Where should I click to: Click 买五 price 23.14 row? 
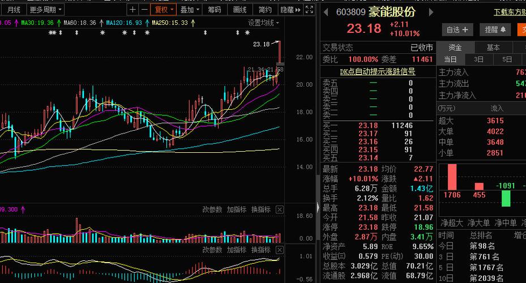[x=378, y=157]
